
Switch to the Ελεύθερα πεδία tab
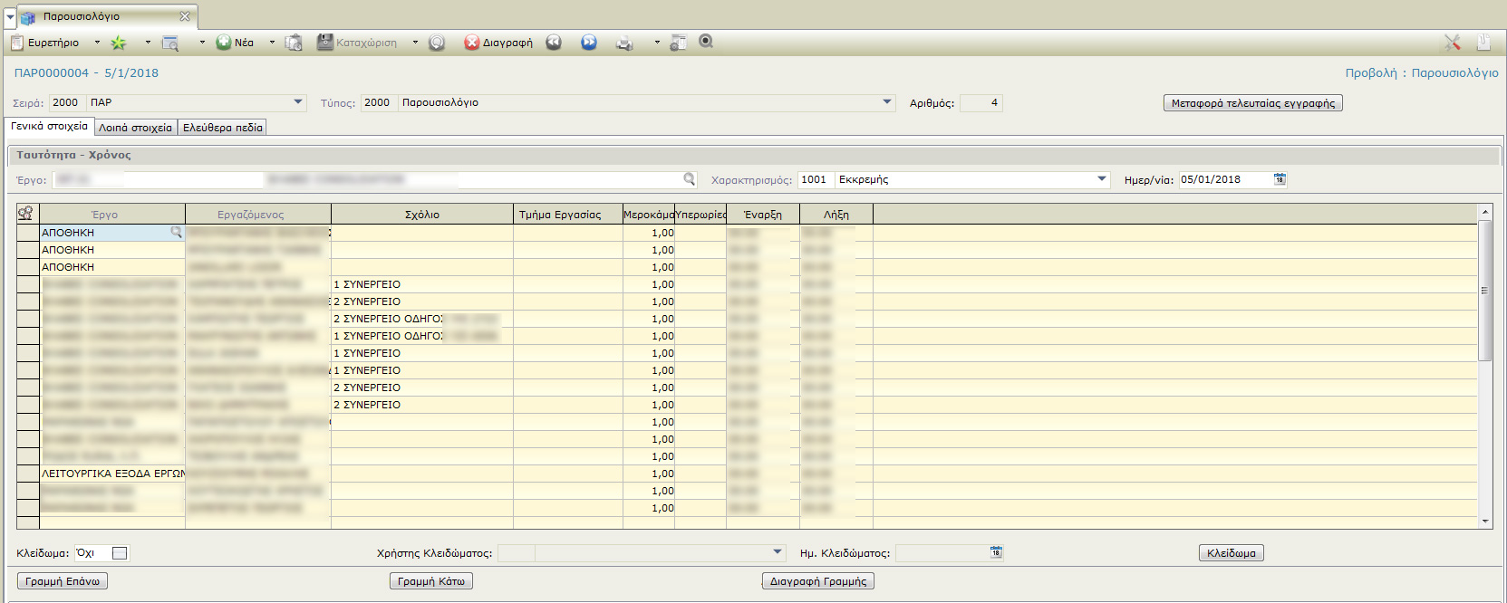click(x=222, y=128)
